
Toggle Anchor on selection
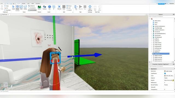point(69,10)
